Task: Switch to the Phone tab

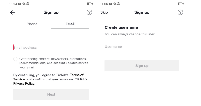Action: [32, 24]
